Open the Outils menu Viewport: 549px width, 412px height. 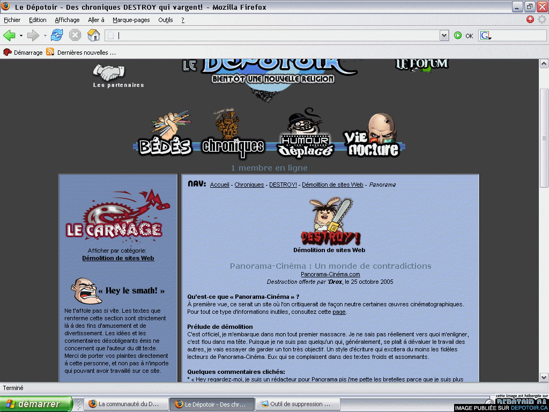166,20
